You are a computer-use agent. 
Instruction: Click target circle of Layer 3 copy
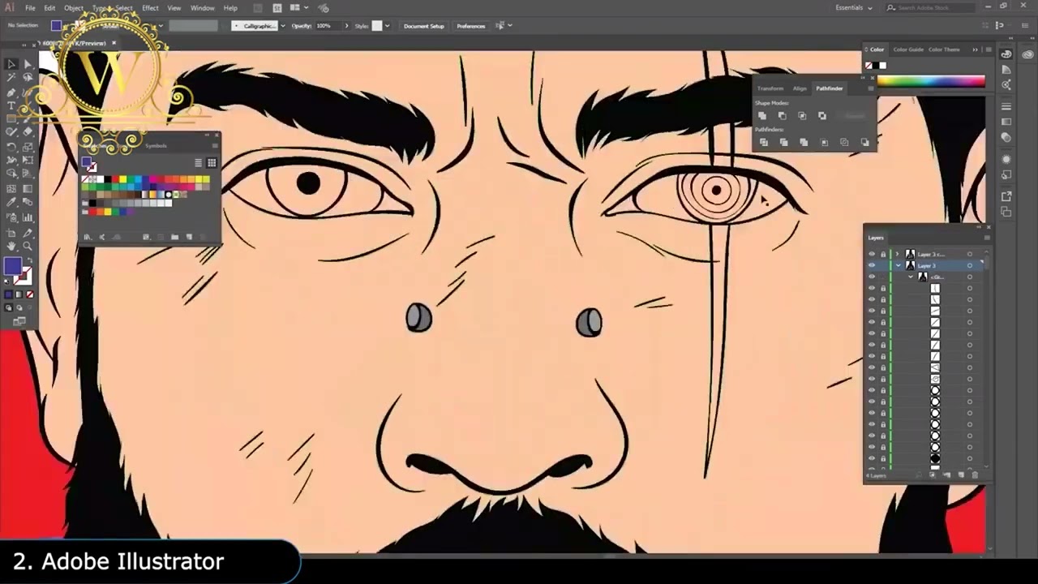(970, 254)
